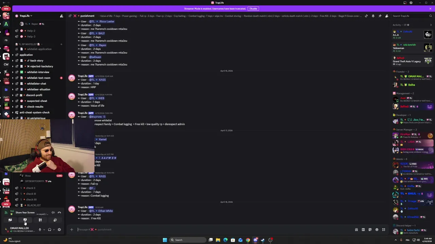Open the GIF picker

pyautogui.click(x=363, y=230)
